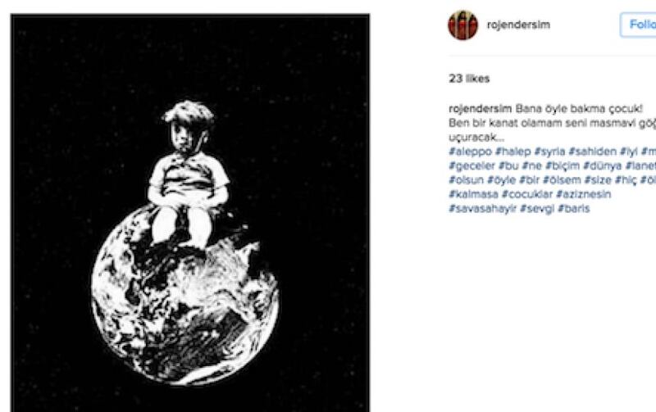The image size is (656, 412).
Task: Click the #cocuklar hashtag
Action: click(x=527, y=194)
